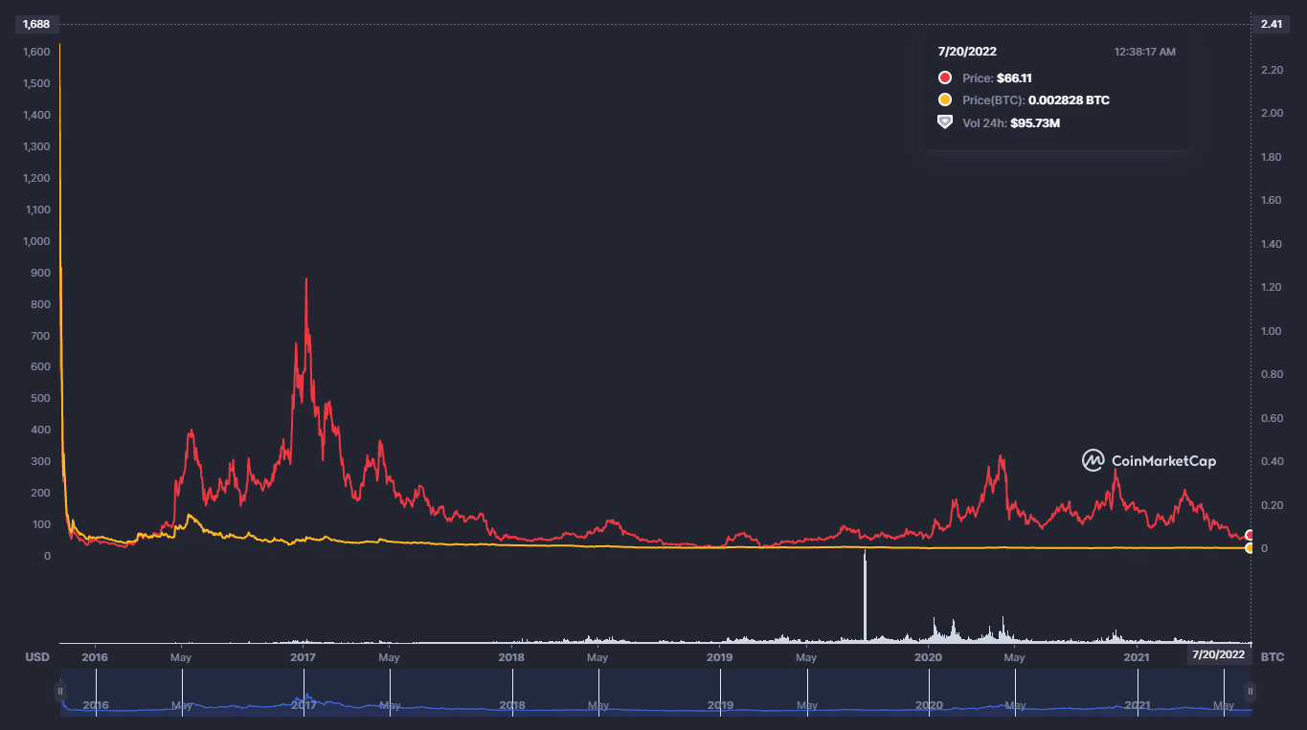
Task: Click the 2021 label on main x-axis
Action: (x=1137, y=657)
